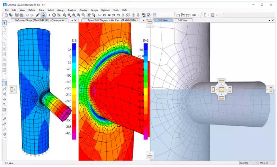Image resolution: width=277 pixels, height=167 pixels.
Task: Save the model using floppy disk icon
Action: [x=17, y=15]
